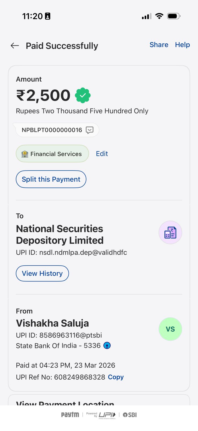198x431 pixels.
Task: Tap the SBI logo in footer
Action: point(130,415)
